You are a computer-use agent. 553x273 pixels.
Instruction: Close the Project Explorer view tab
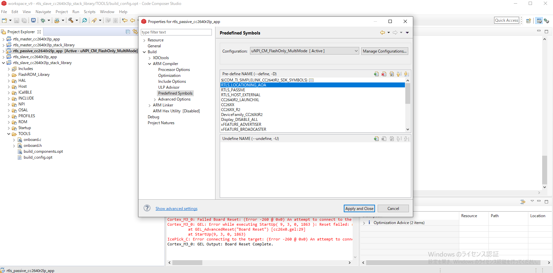pos(39,32)
